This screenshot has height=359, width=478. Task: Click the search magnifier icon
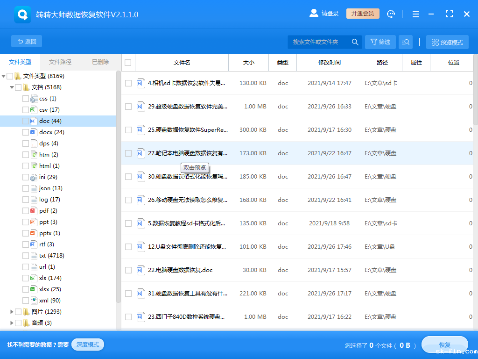(355, 42)
